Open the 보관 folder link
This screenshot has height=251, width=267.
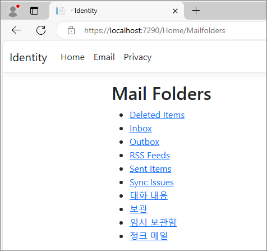tap(139, 209)
